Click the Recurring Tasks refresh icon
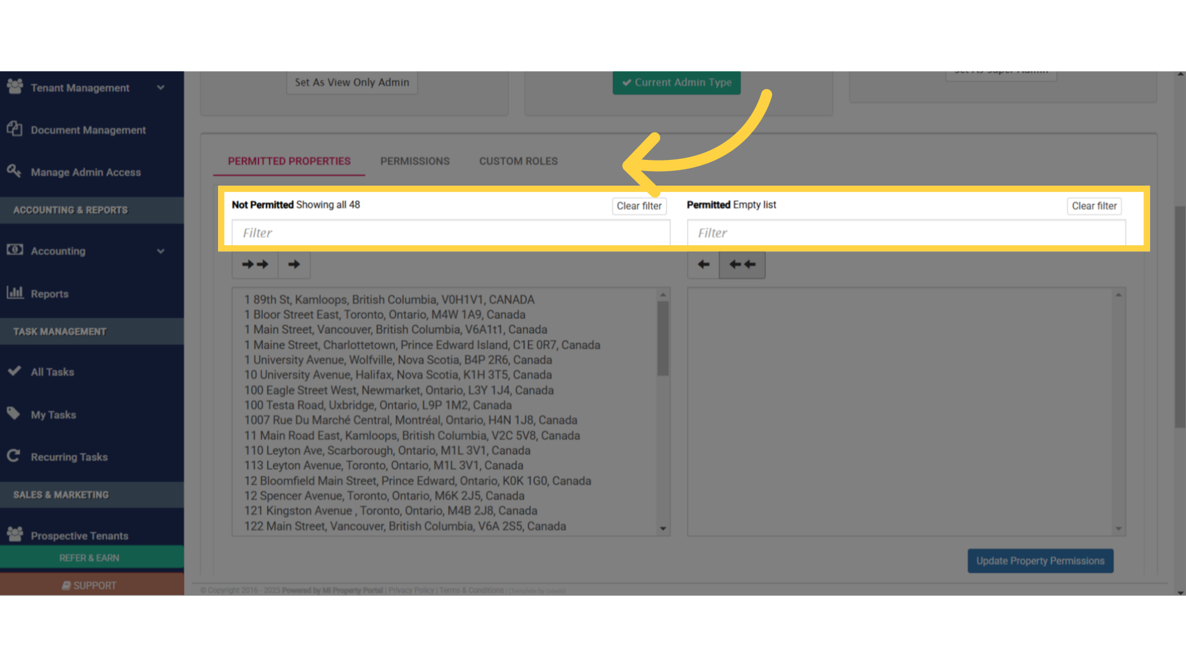This screenshot has height=667, width=1186. coord(14,456)
